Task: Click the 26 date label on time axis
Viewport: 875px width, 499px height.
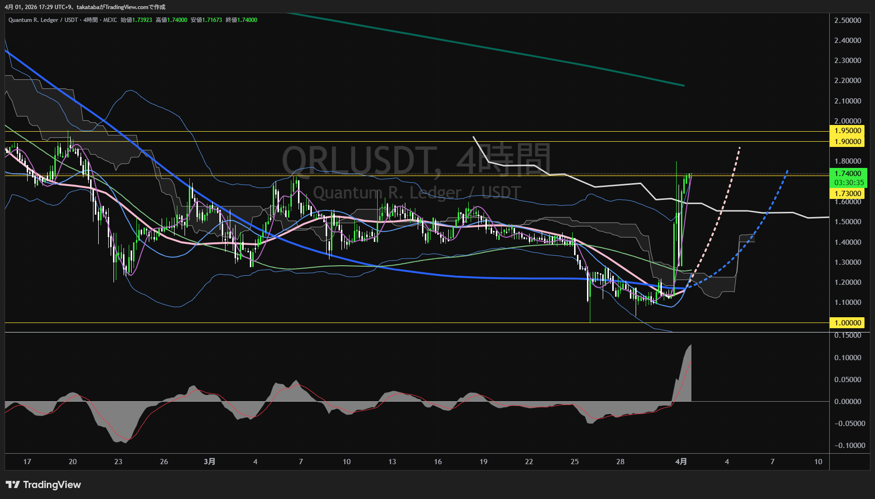Action: click(164, 462)
